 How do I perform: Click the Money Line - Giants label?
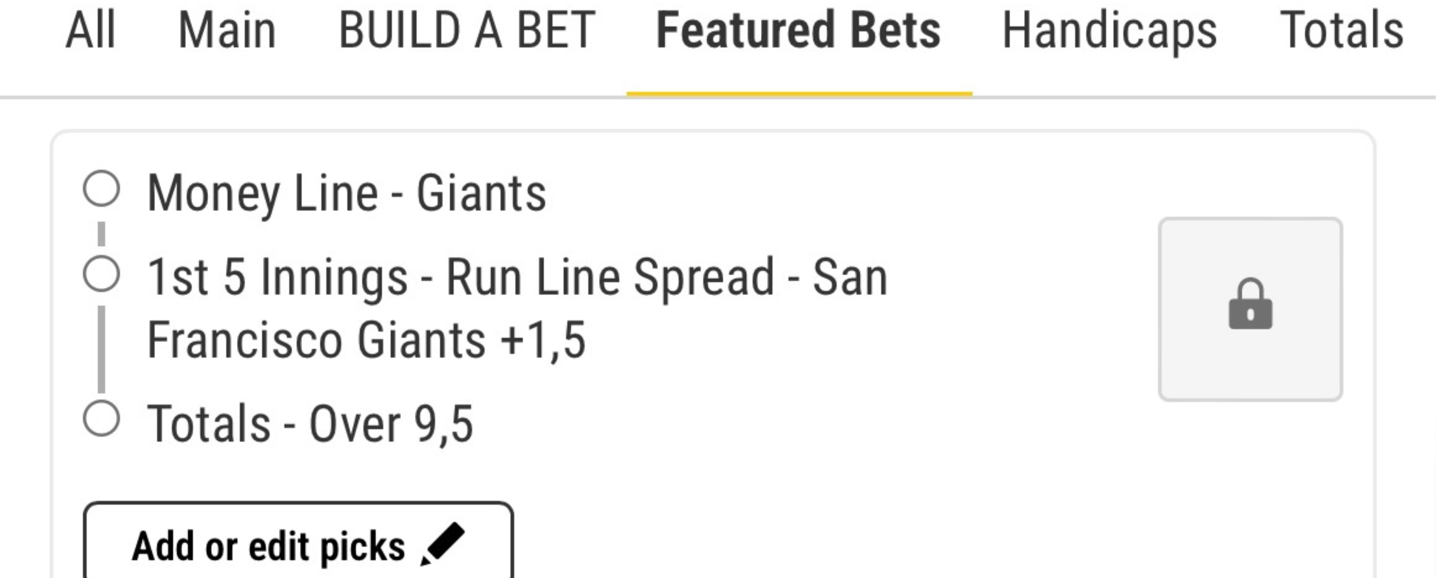(x=347, y=194)
